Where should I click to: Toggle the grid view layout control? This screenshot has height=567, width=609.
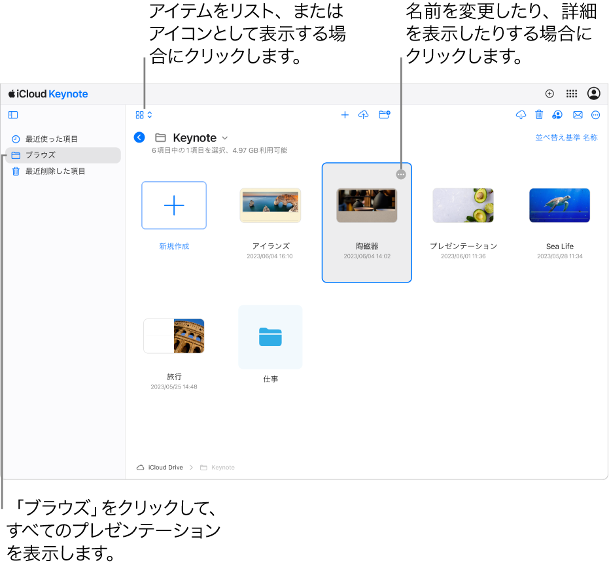pyautogui.click(x=143, y=114)
